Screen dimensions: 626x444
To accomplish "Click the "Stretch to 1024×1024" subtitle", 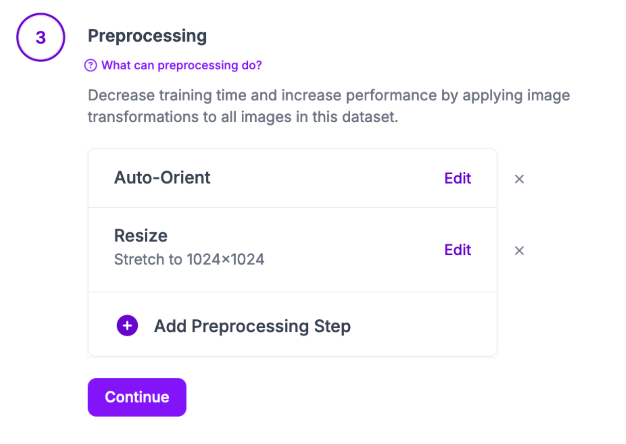I will [x=189, y=259].
